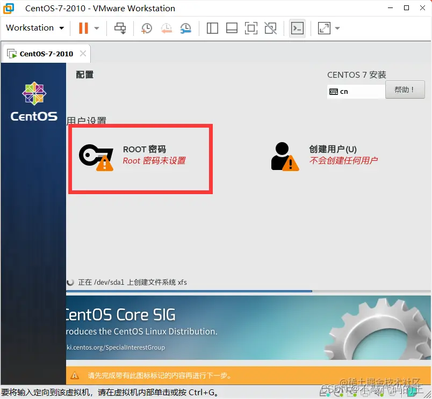The height and width of the screenshot is (399, 432).
Task: Click the cn keyboard layout indicator
Action: click(x=356, y=92)
